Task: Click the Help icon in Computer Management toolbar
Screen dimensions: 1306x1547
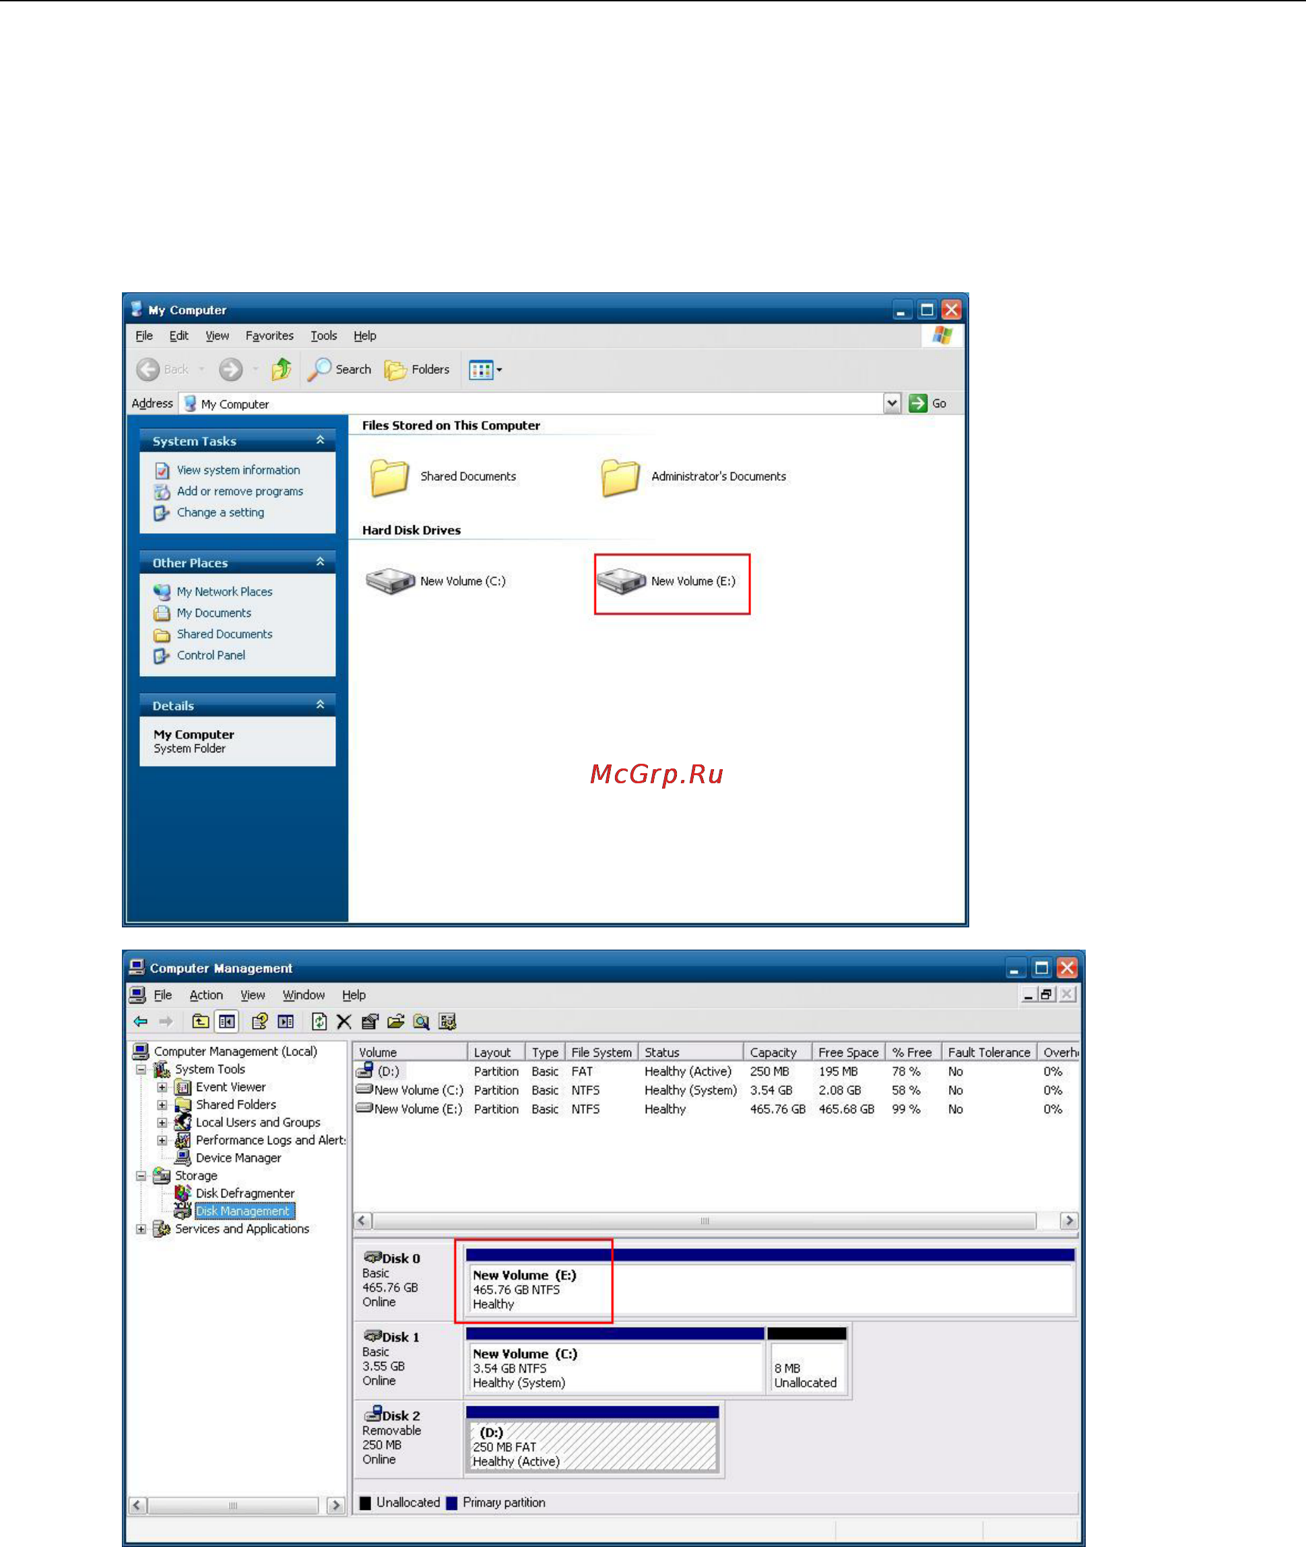Action: [259, 1022]
